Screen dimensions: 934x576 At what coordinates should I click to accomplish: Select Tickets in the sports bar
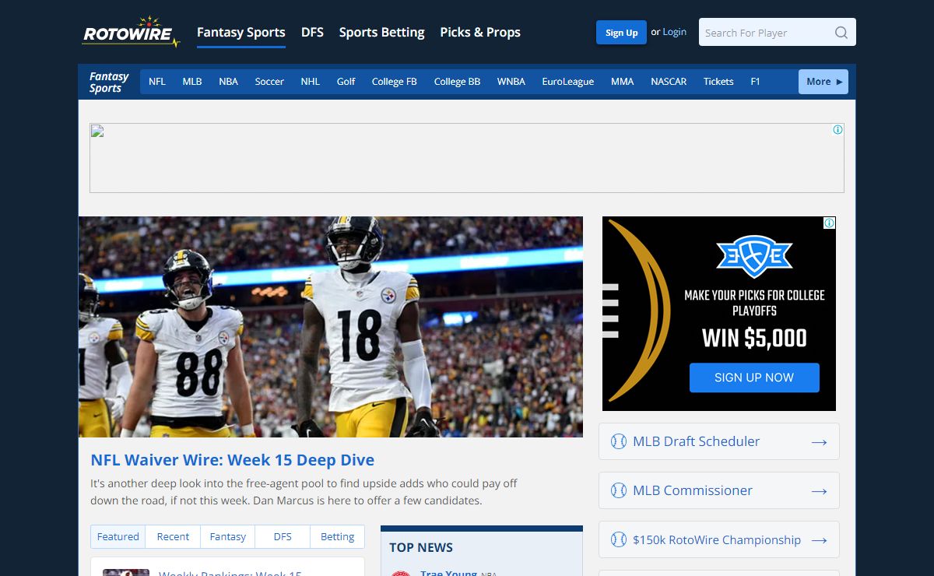(x=718, y=82)
